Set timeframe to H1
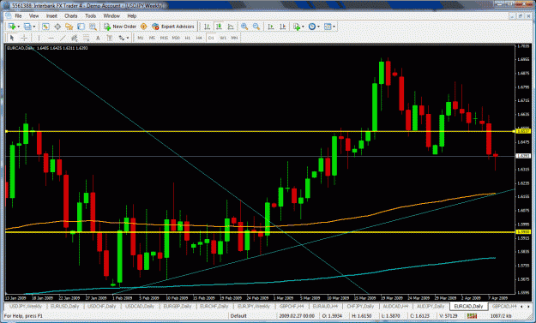 coord(187,38)
